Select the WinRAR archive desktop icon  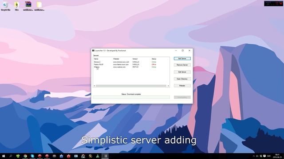28,6
